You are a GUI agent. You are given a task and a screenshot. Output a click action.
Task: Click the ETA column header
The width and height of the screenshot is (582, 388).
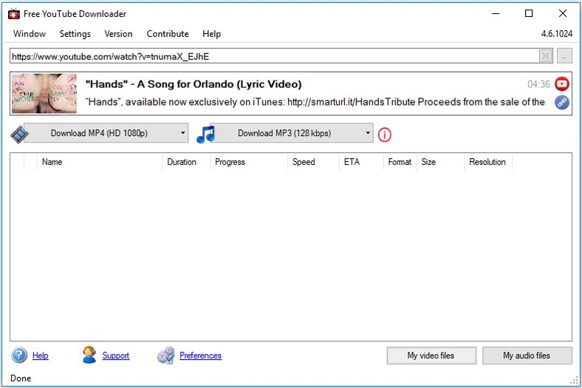(361, 162)
